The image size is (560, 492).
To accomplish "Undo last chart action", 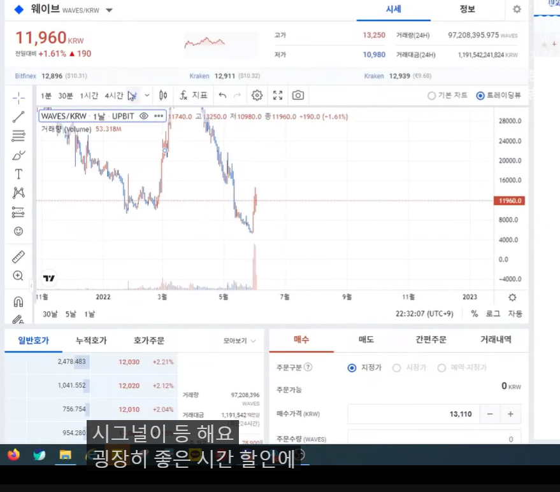I will pos(222,95).
